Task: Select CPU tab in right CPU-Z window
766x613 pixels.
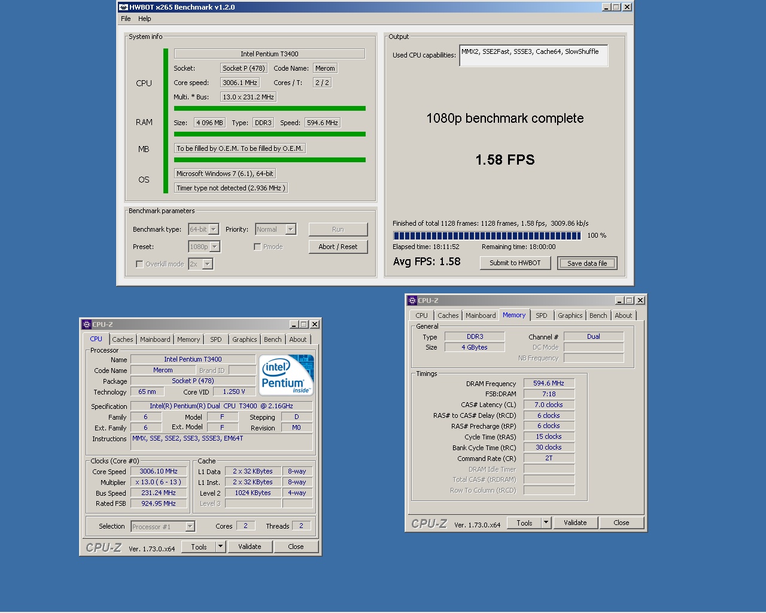Action: click(x=422, y=315)
